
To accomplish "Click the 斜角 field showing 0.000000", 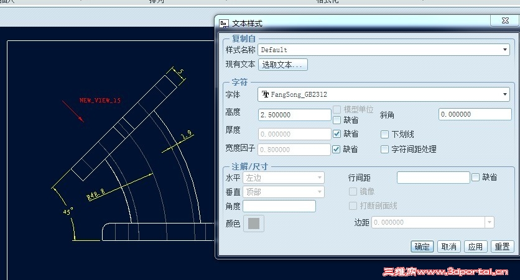I will 475,114.
